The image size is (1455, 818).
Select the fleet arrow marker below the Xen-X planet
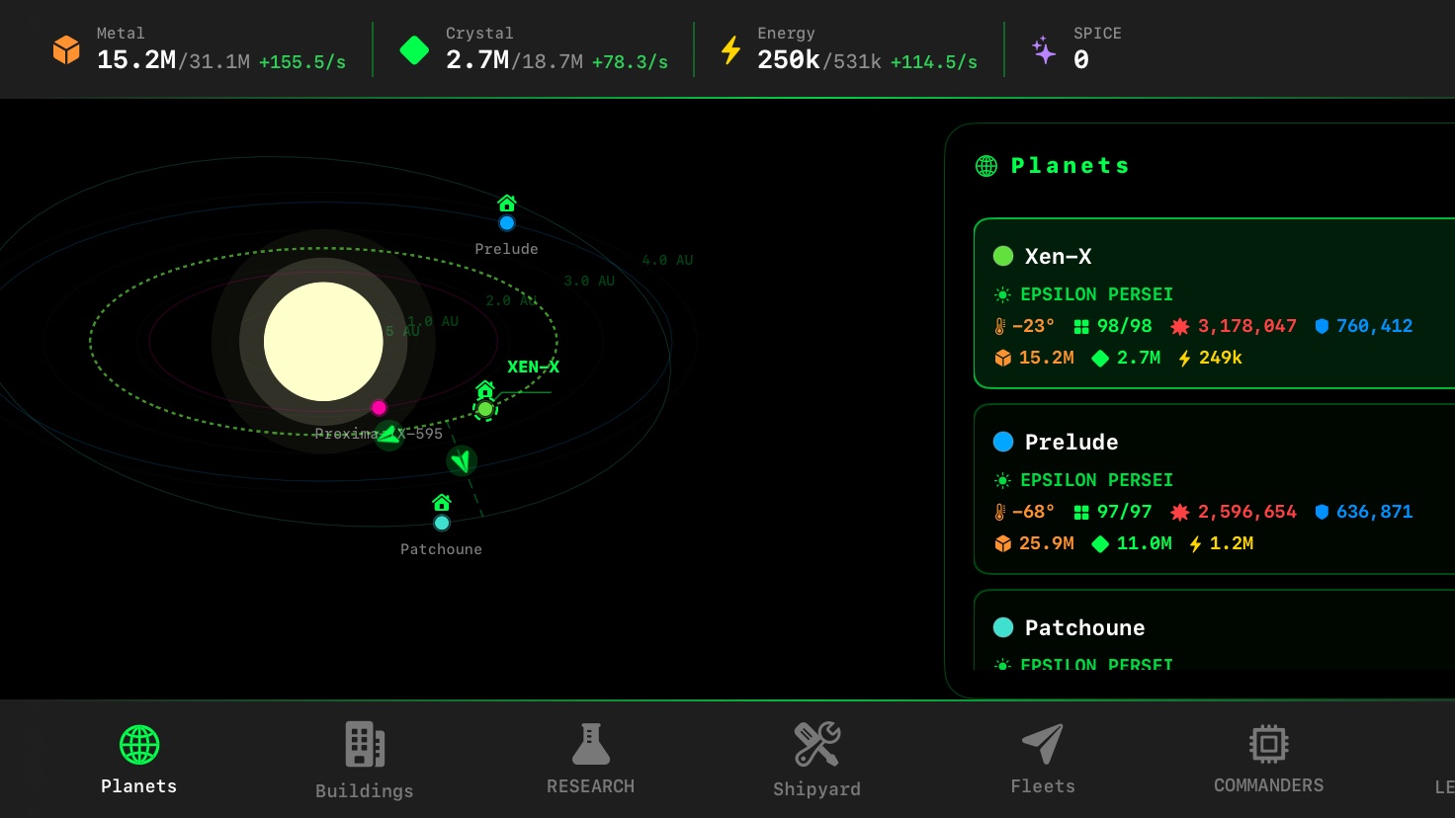pyautogui.click(x=462, y=460)
